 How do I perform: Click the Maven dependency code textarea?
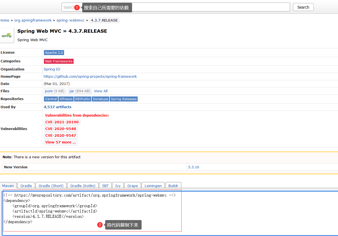(170, 213)
